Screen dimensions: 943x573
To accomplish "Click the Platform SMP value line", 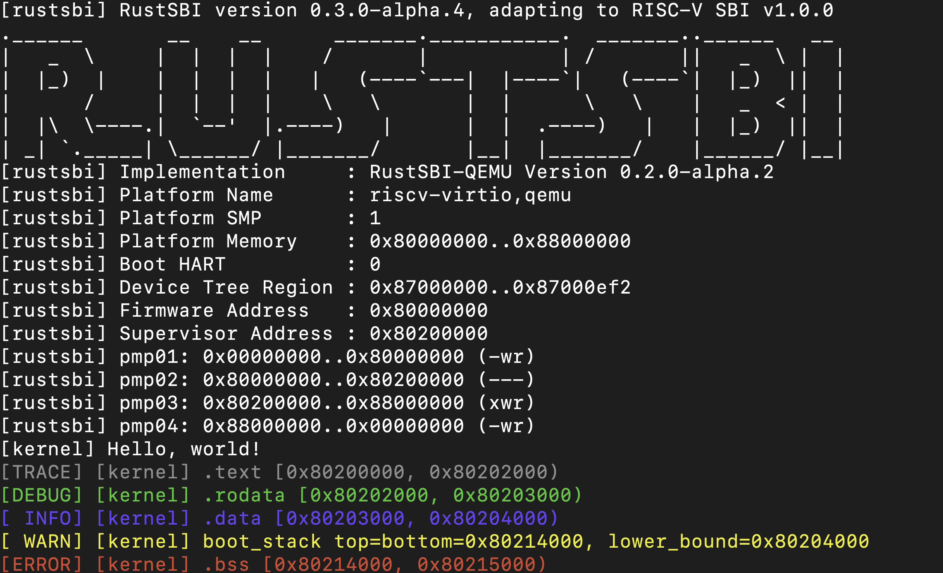I will [x=191, y=218].
